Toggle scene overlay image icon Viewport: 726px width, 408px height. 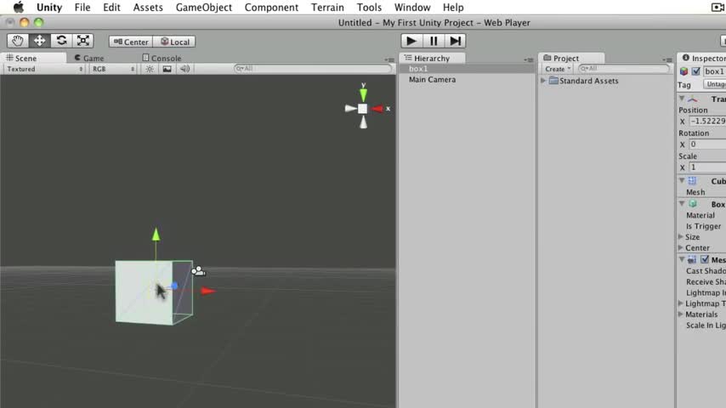tap(167, 69)
